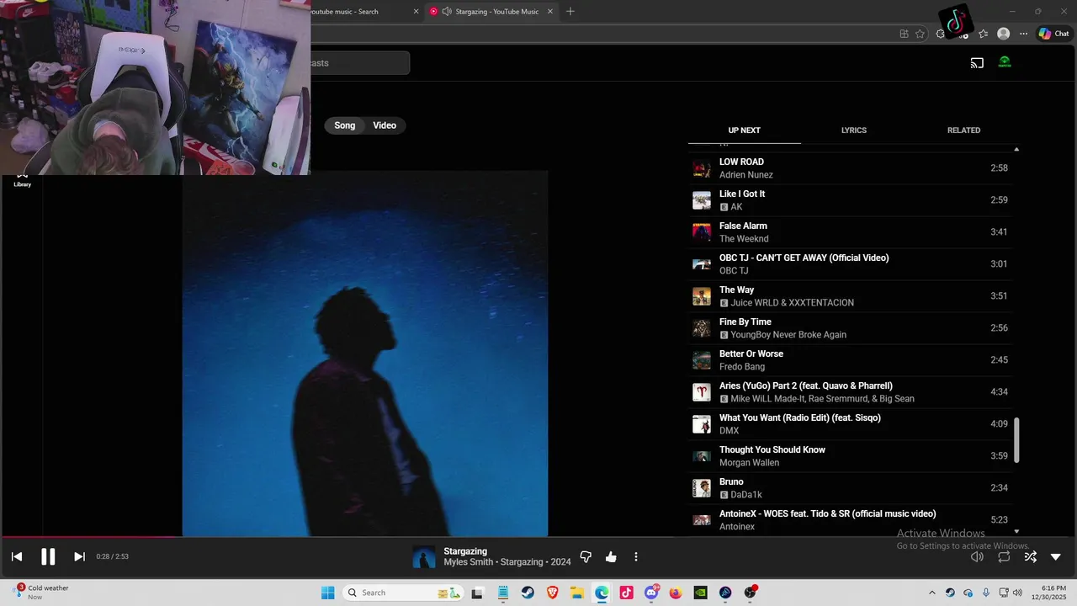1077x606 pixels.
Task: Dislike the song Stargazing
Action: coord(586,556)
